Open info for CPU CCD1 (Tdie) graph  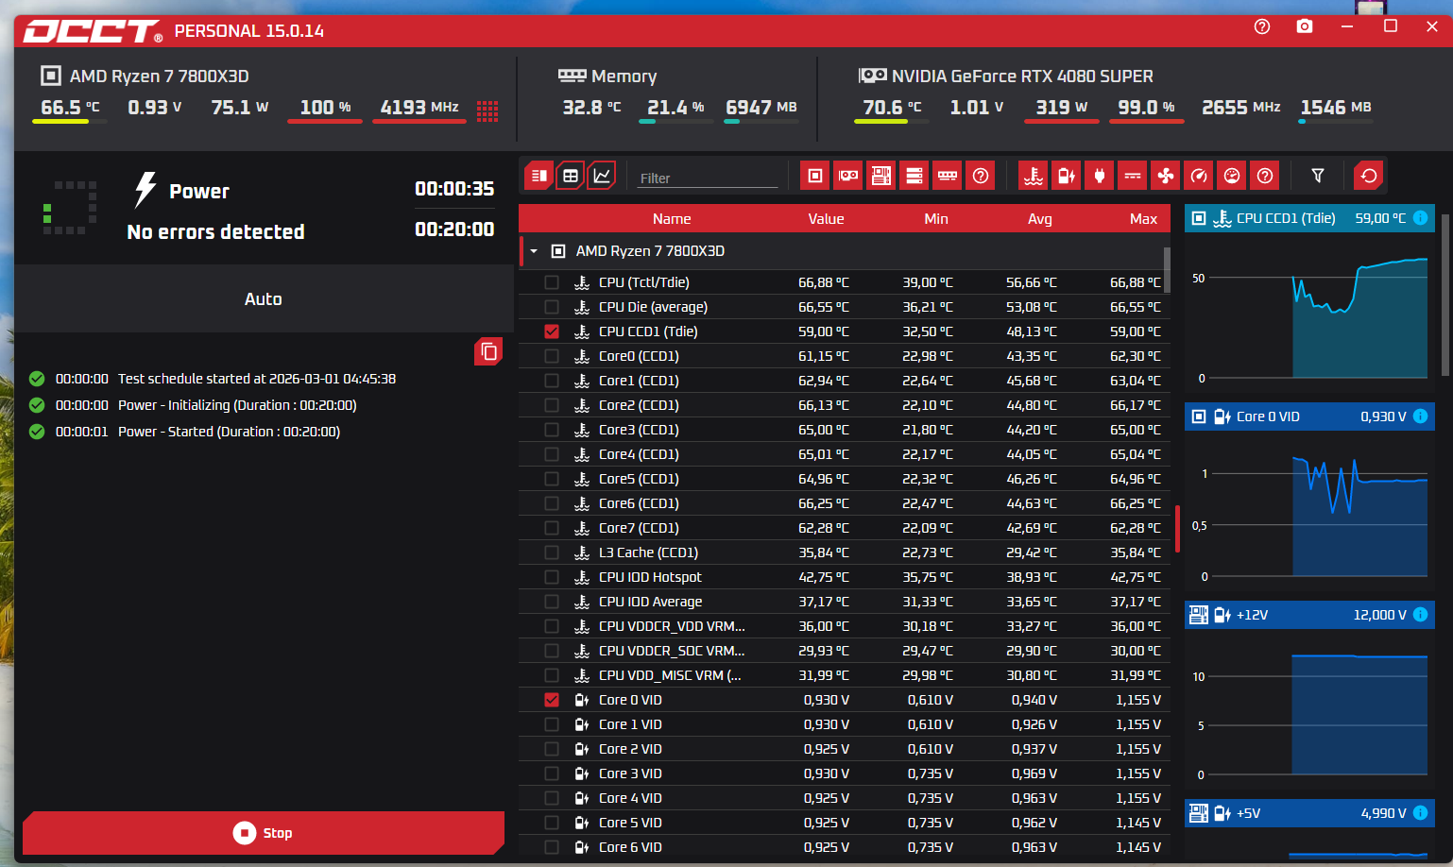1420,218
